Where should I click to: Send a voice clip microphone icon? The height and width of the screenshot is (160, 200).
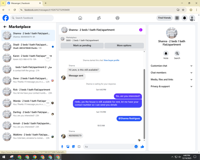62,147
